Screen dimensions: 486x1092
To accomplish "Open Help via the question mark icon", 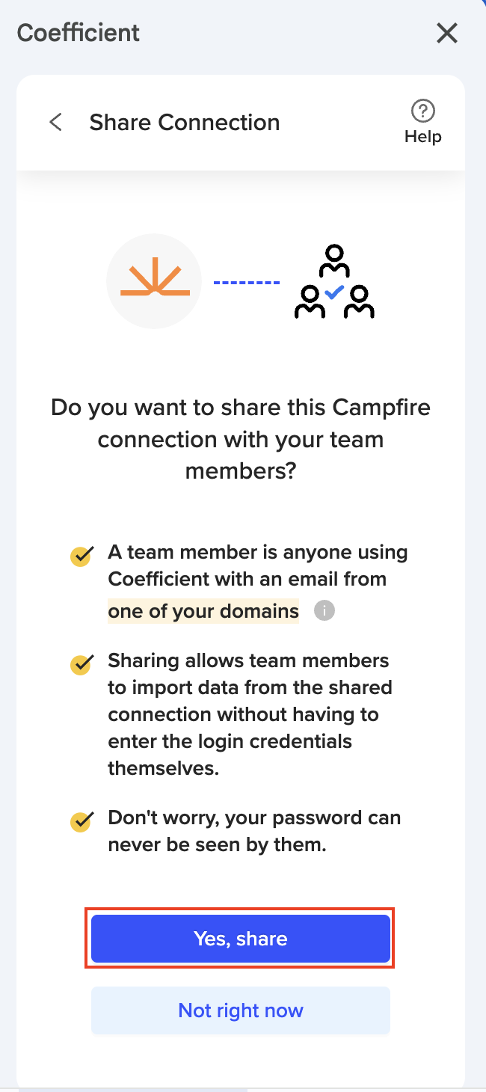I will click(x=423, y=111).
